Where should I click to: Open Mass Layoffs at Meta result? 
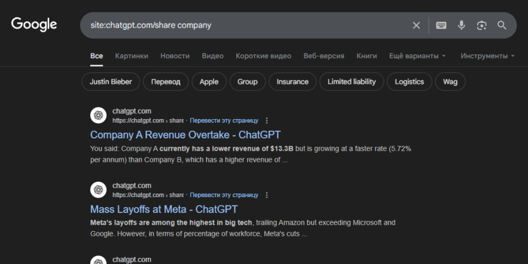164,209
